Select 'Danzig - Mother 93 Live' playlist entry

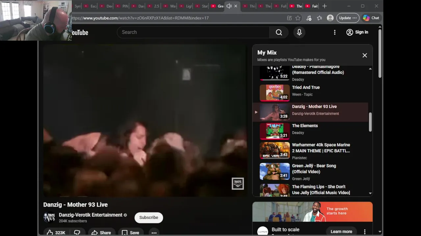[x=310, y=112]
